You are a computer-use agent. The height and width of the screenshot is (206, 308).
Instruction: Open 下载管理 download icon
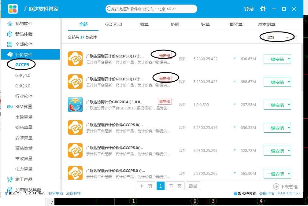[276, 186]
